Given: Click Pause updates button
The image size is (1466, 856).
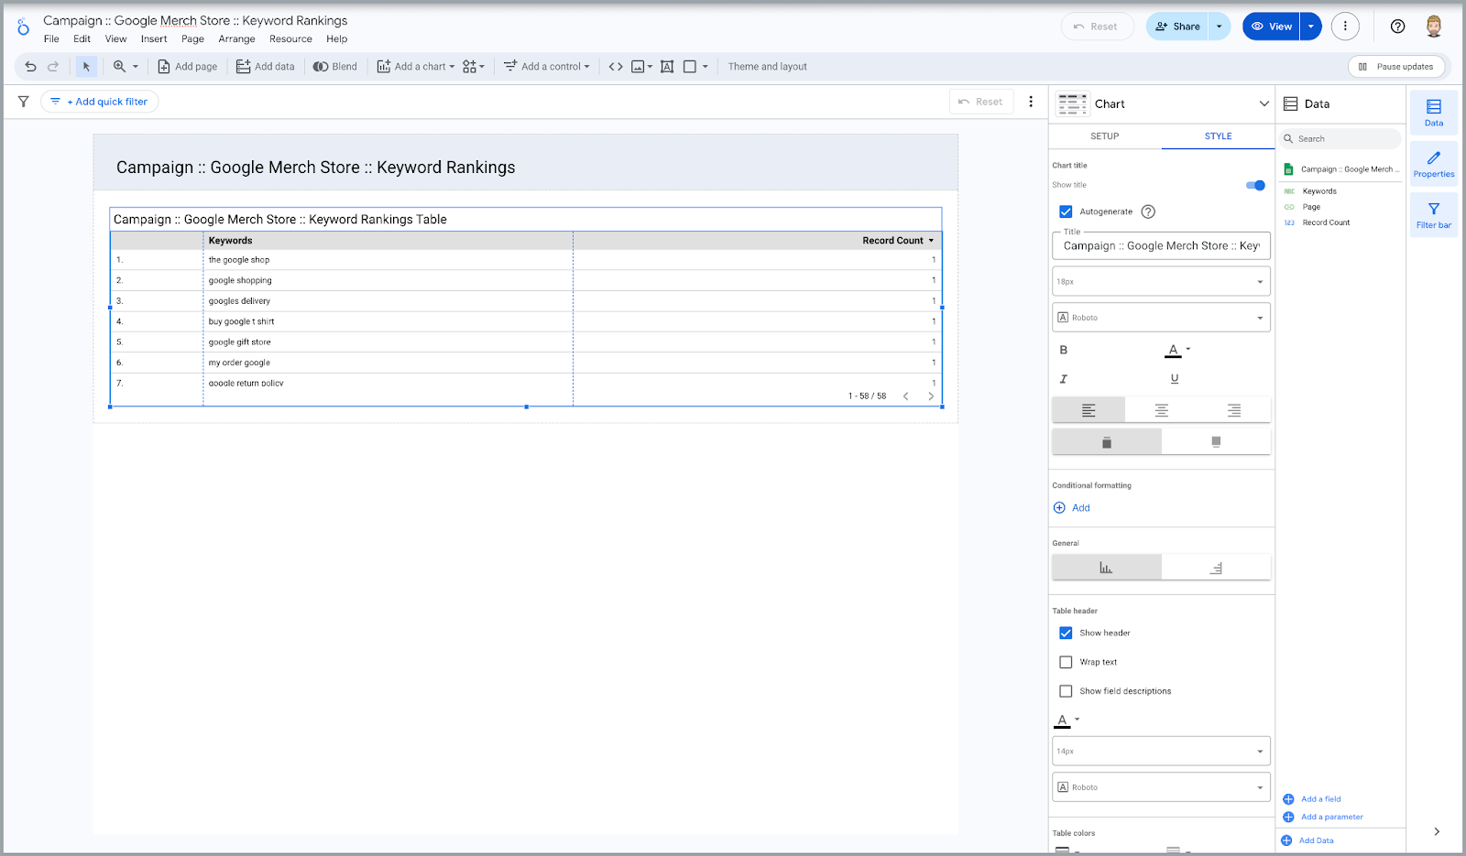Looking at the screenshot, I should [x=1396, y=67].
